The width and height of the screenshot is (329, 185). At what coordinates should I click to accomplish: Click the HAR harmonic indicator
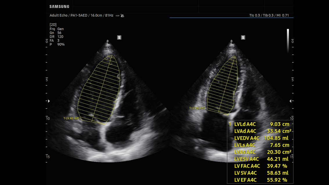117,16
